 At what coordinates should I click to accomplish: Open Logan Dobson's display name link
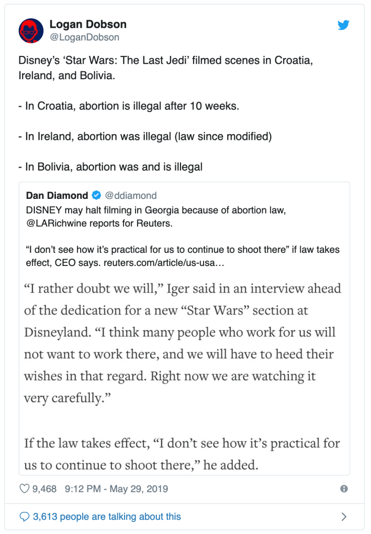tap(88, 24)
